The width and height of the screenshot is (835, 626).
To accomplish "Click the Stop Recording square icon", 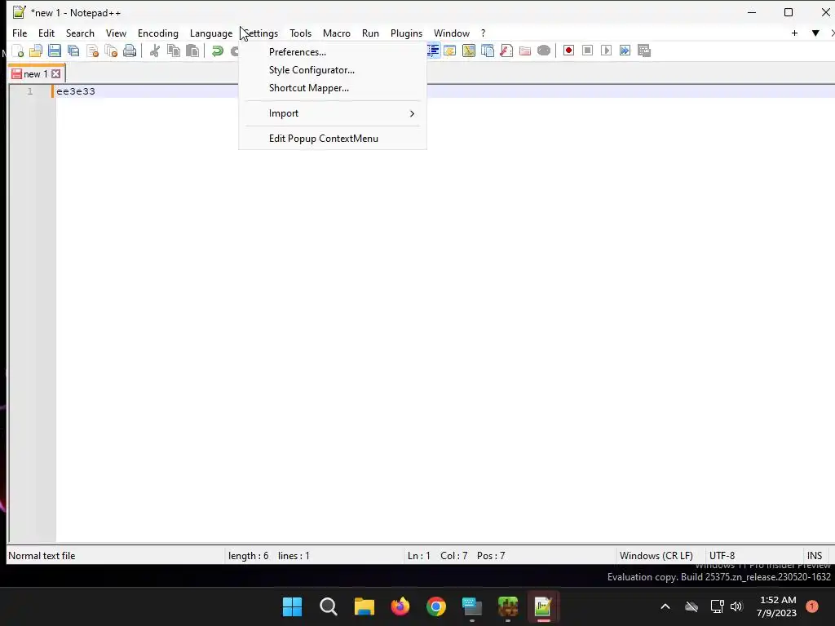I will (x=587, y=51).
